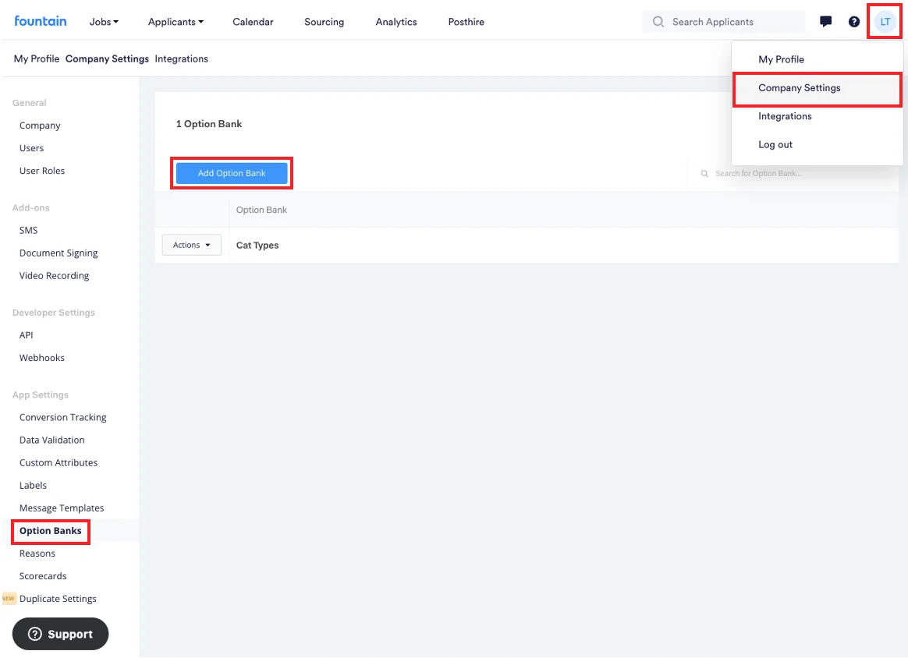Click the Option Bank column header
Screen dimensions: 908x658
(x=261, y=210)
